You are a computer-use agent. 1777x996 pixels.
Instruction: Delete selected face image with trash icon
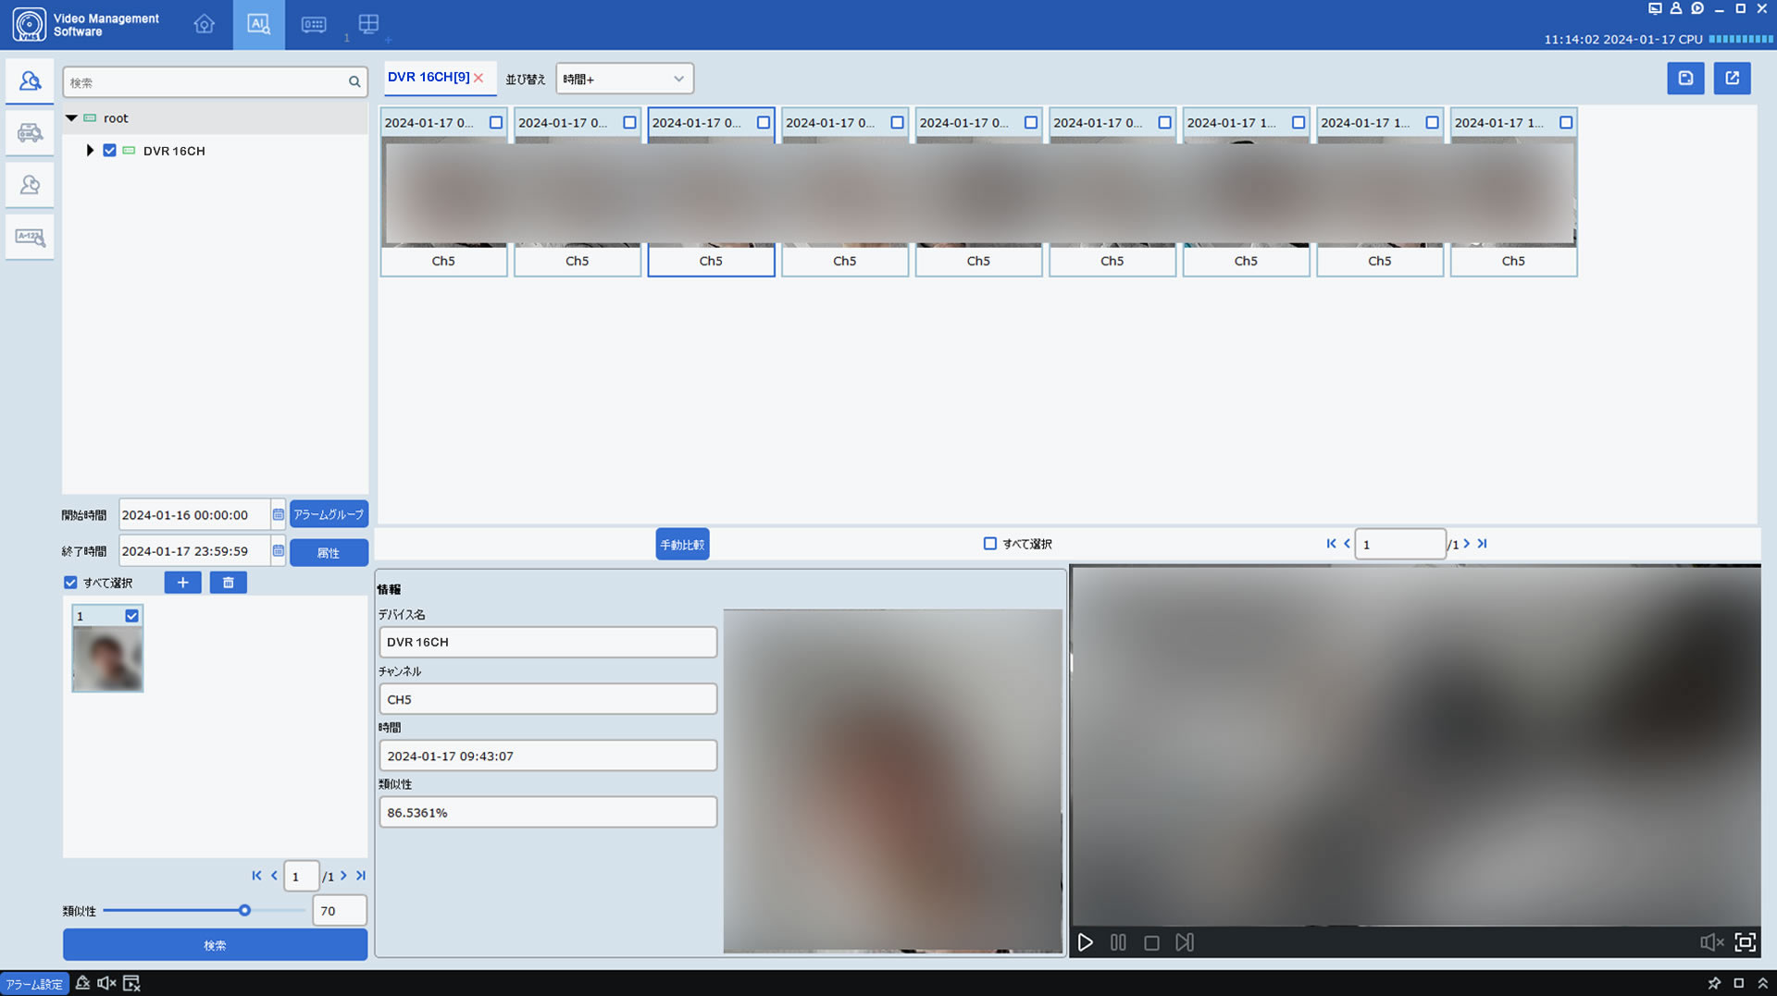tap(228, 583)
